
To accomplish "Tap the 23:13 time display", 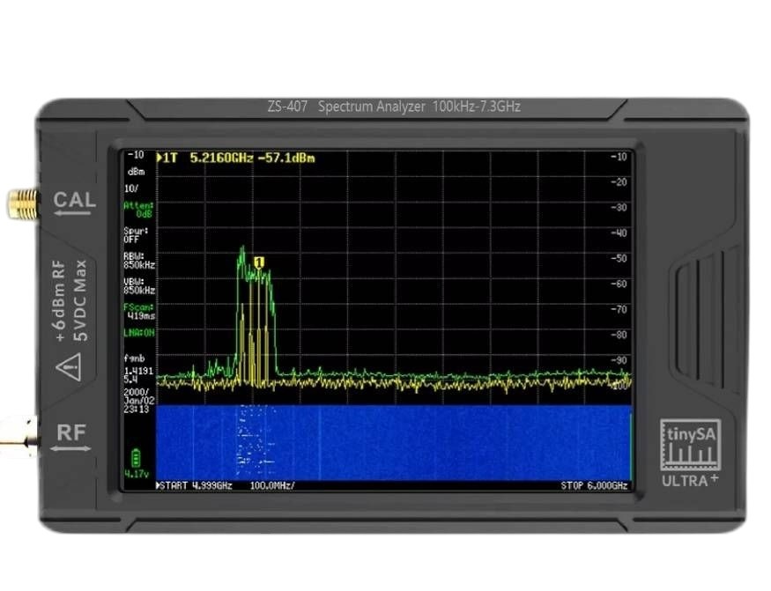I will click(137, 410).
